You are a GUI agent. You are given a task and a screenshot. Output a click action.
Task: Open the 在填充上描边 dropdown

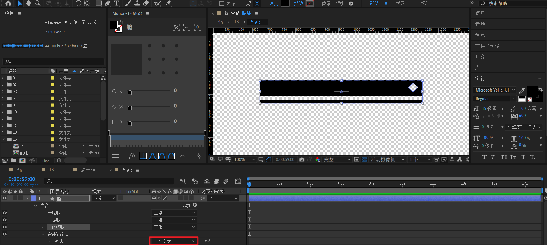(524, 127)
